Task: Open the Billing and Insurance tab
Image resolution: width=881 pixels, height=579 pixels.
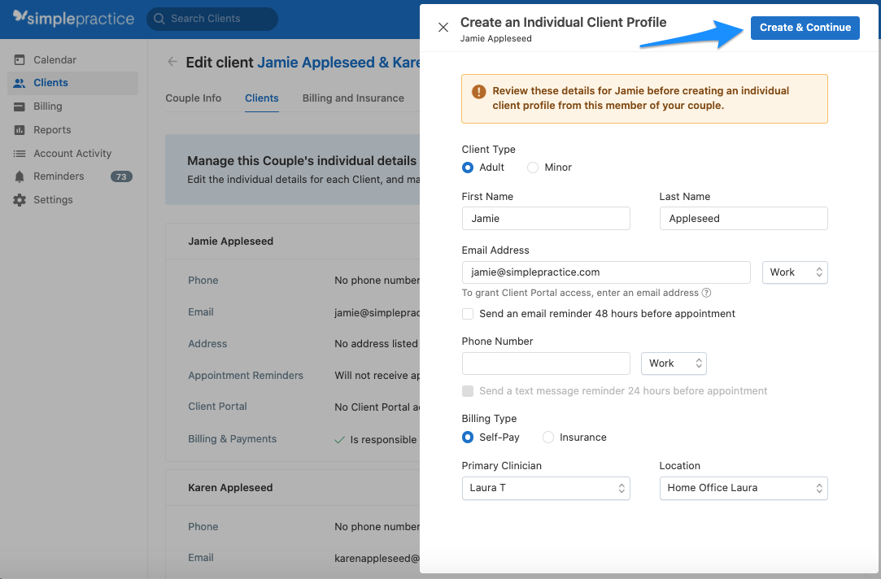Action: click(353, 98)
